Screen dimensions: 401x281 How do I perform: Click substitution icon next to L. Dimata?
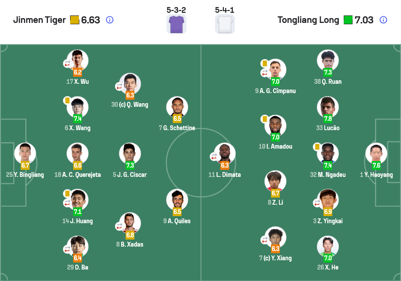(x=214, y=156)
